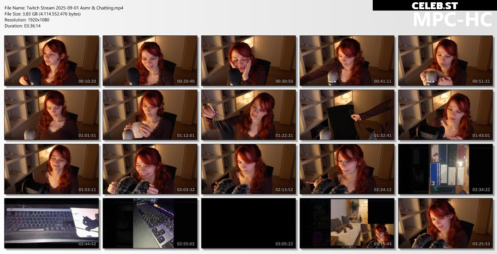Click the frame at 00:41:11

[x=347, y=61]
